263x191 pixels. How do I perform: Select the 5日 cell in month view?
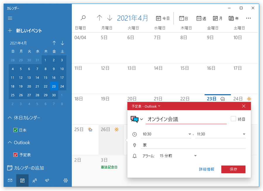pyautogui.click(x=112, y=48)
